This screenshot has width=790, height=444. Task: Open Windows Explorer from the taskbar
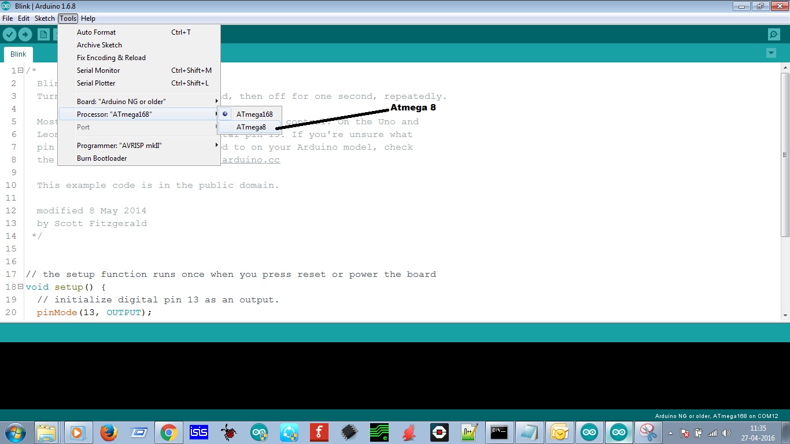tap(46, 432)
